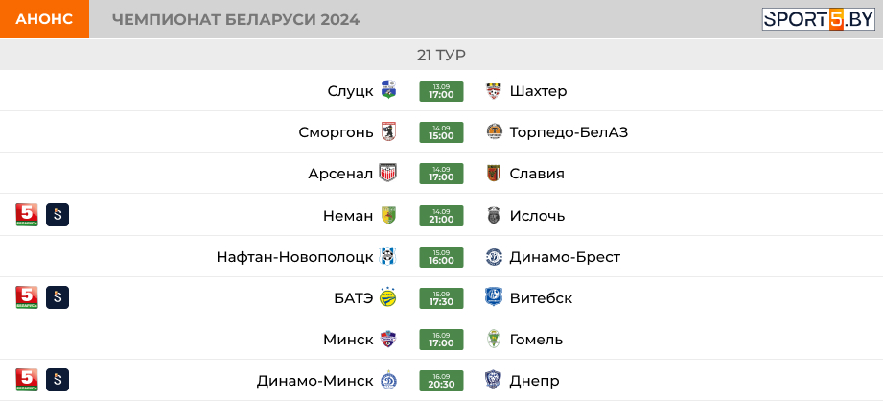Click the ЧЕМПИОНАТ БЕЛАРУСИ 2024 heading
This screenshot has width=883, height=401.
pos(236,20)
